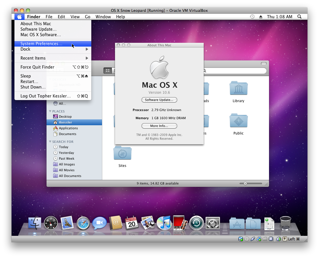Open System Preferences gear in Dock
This screenshot has height=258, width=319.
coord(213,223)
